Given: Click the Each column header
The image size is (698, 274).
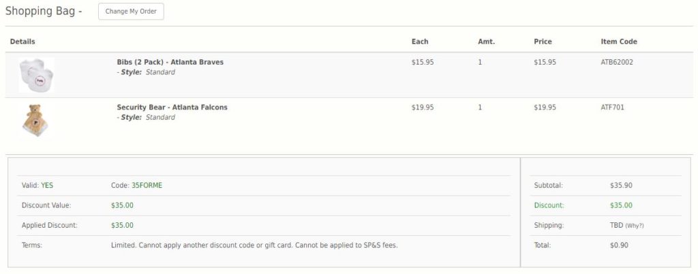Looking at the screenshot, I should pos(420,41).
